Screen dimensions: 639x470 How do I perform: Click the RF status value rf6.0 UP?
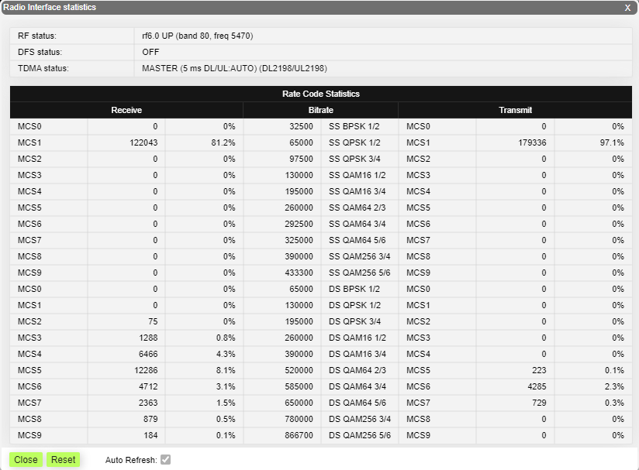click(x=198, y=36)
